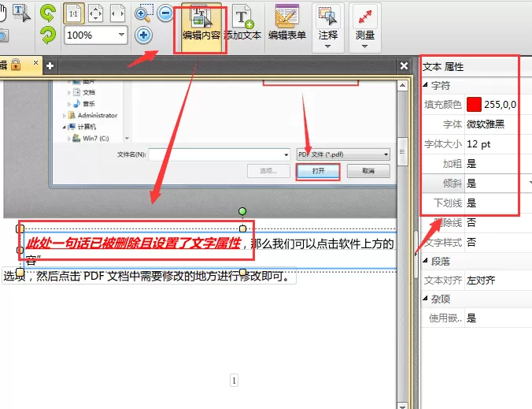Toggle the 文字样式 text style value 否

[471, 243]
